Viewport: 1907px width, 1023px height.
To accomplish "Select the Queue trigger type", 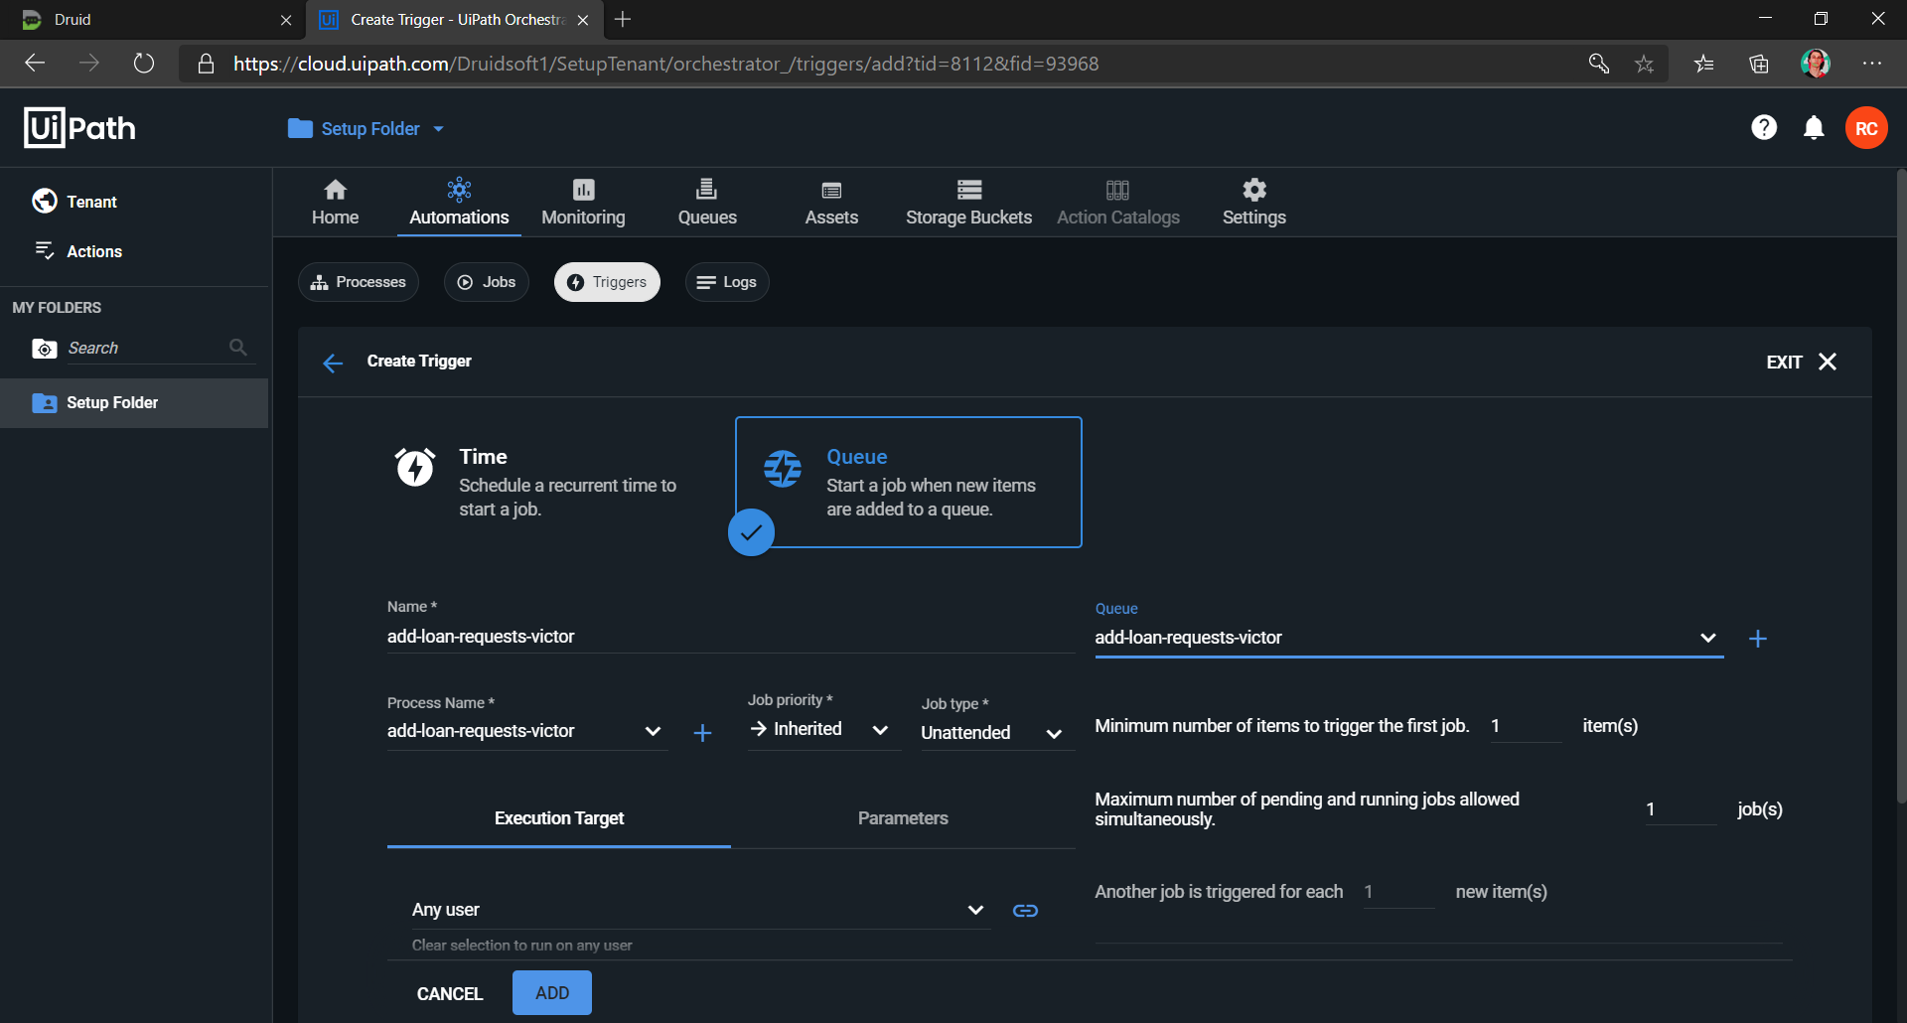I will [x=908, y=483].
